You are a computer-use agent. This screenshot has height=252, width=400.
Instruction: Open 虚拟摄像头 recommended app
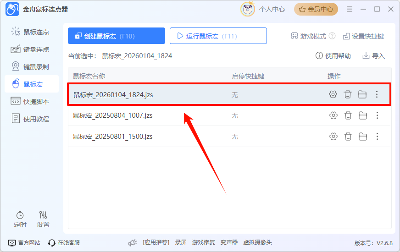[x=257, y=242]
